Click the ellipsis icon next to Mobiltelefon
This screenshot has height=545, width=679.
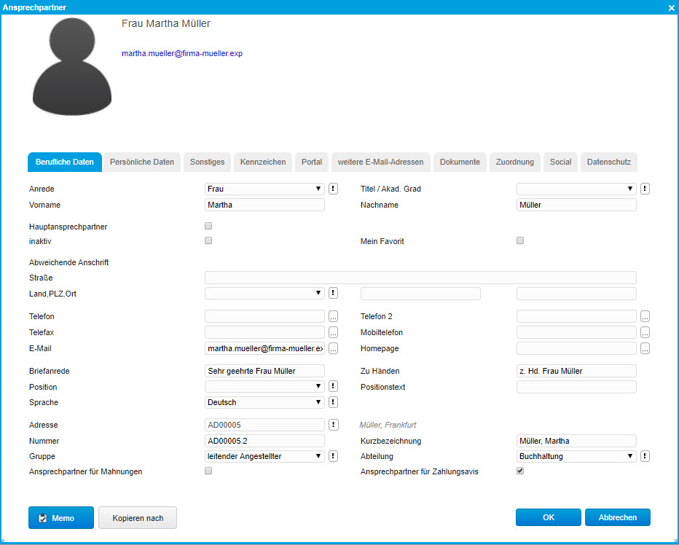pyautogui.click(x=645, y=332)
